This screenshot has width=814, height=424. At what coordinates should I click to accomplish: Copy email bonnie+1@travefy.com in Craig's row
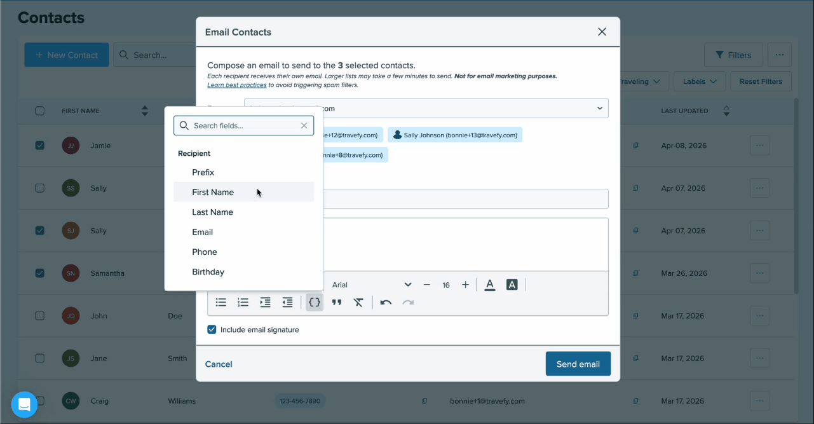(x=635, y=401)
